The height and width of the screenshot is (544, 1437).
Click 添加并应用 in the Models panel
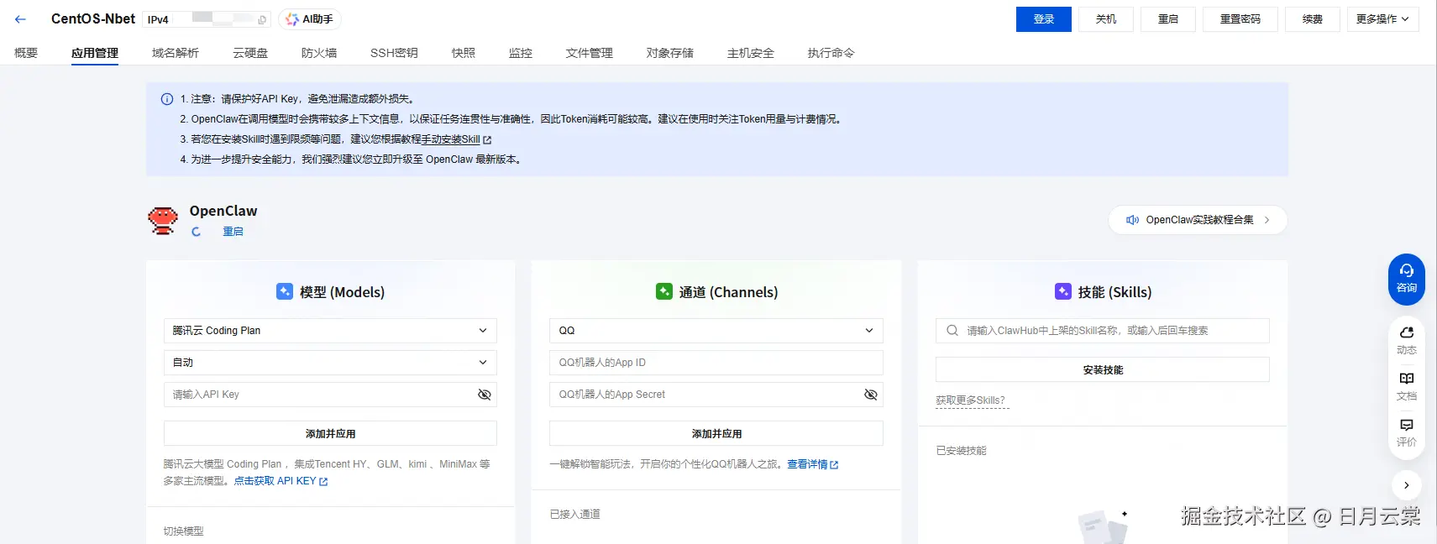(x=330, y=434)
